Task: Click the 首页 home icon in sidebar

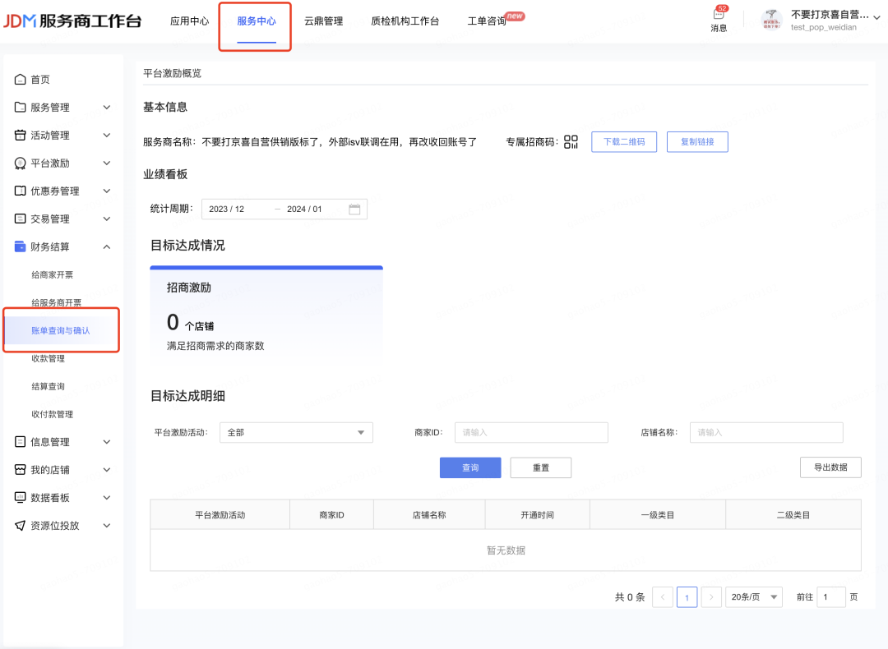Action: click(21, 80)
